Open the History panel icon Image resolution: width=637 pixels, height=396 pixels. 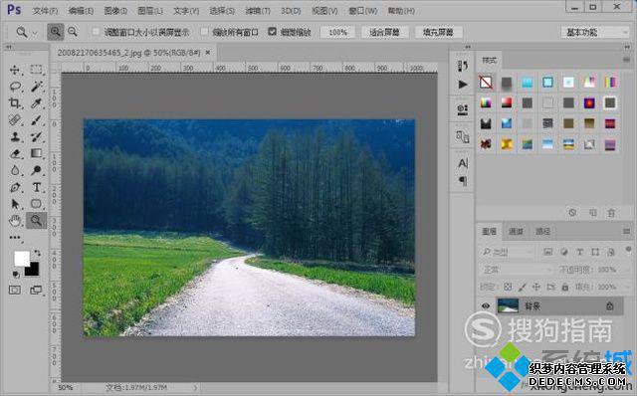(462, 66)
